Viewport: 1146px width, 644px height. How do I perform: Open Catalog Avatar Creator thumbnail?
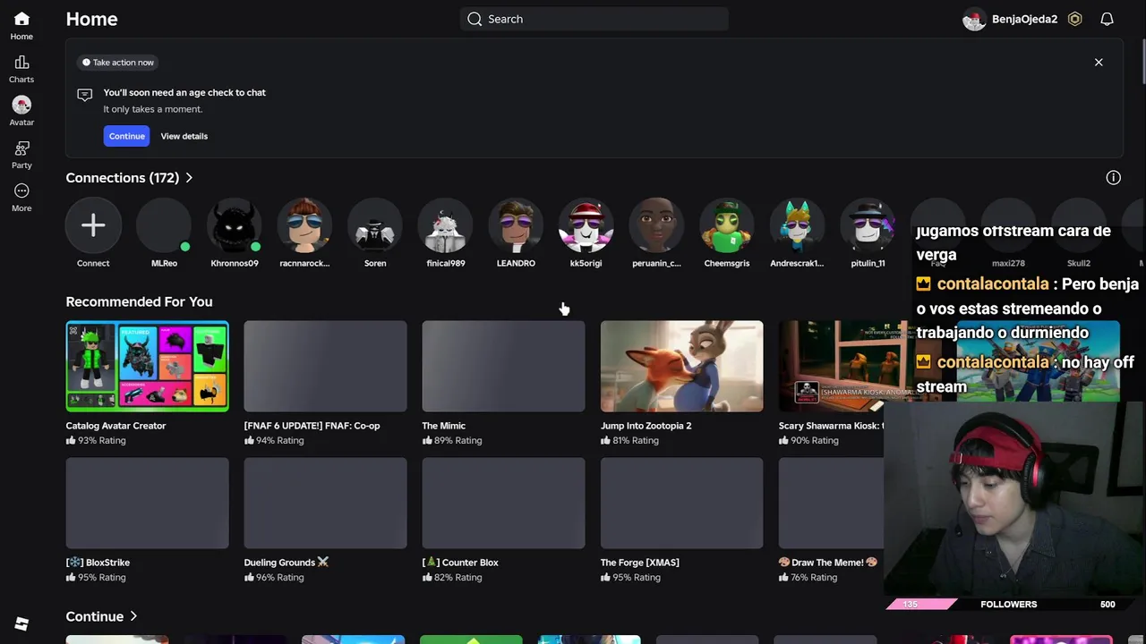pyautogui.click(x=147, y=366)
